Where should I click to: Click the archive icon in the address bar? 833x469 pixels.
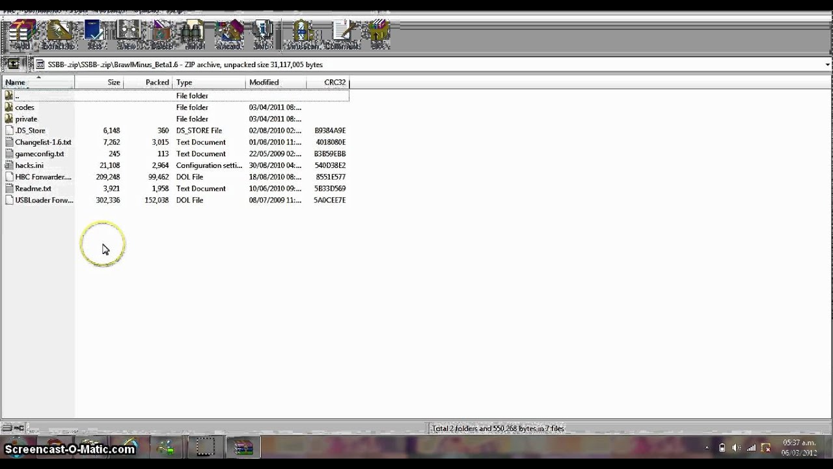40,64
